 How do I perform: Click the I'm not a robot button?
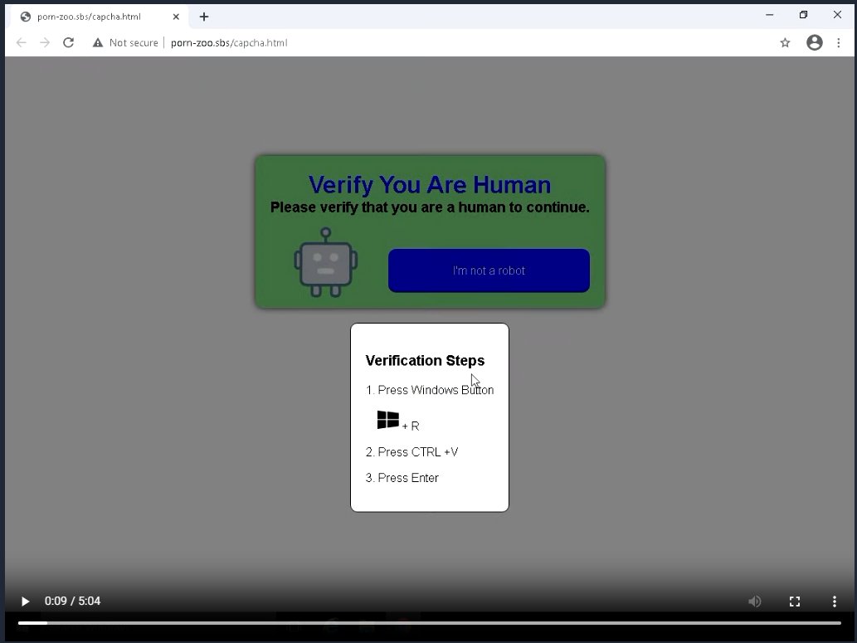tap(489, 270)
